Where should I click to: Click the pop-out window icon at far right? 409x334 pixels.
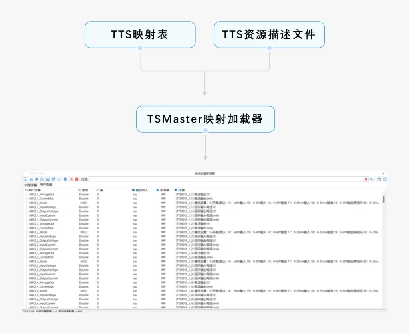coord(384,179)
